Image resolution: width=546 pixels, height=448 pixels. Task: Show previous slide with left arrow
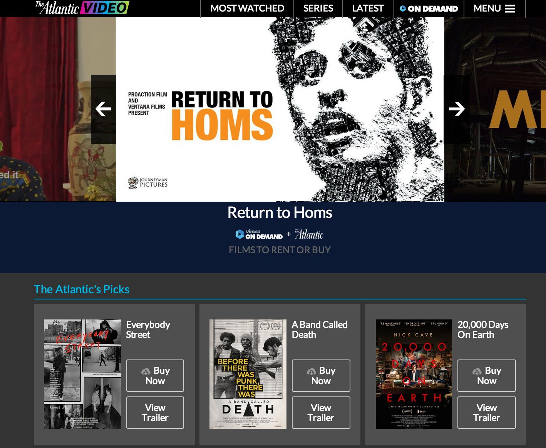(x=103, y=109)
